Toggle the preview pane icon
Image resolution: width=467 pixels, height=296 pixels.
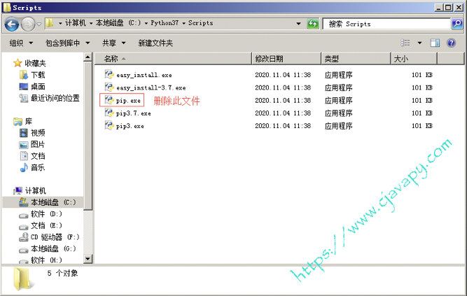(x=435, y=43)
